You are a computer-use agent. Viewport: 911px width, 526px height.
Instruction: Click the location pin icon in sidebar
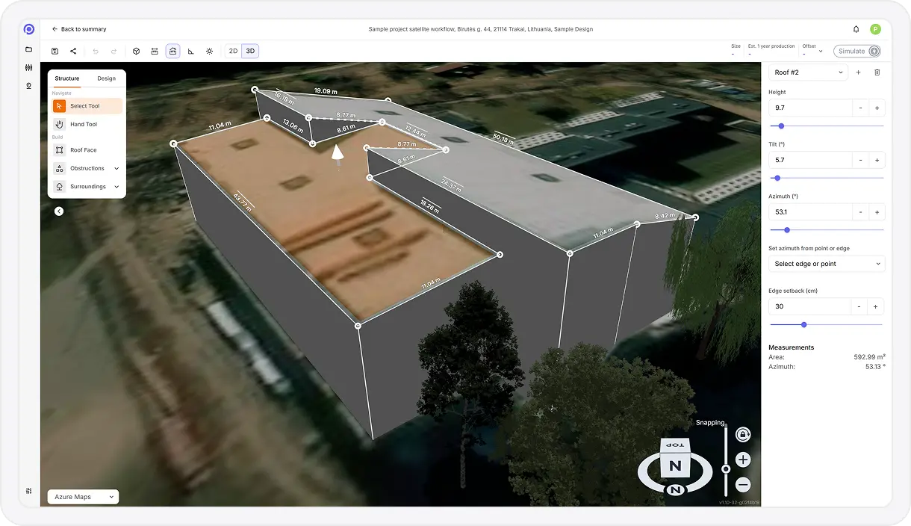pos(29,86)
